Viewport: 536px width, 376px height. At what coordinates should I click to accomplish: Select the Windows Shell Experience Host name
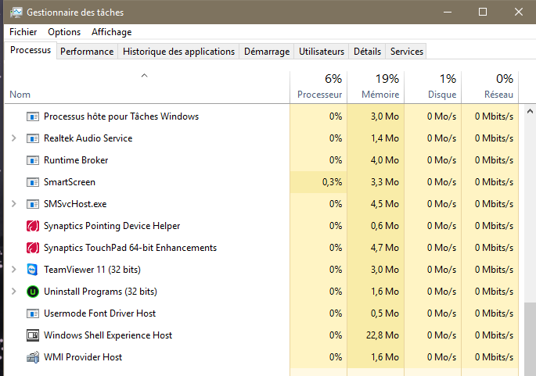point(108,335)
